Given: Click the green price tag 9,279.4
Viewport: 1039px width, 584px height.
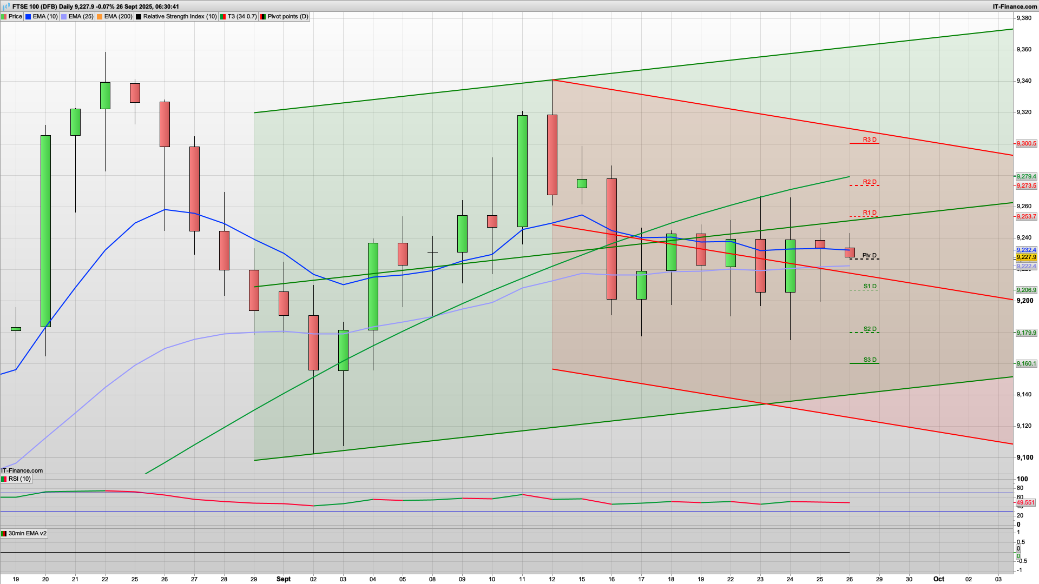Looking at the screenshot, I should click(x=1026, y=177).
